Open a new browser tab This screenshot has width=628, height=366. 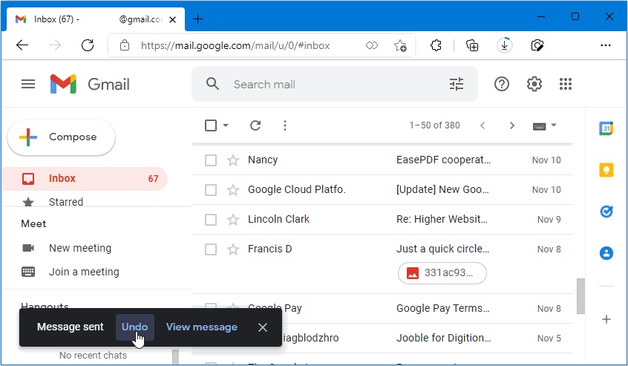(198, 19)
